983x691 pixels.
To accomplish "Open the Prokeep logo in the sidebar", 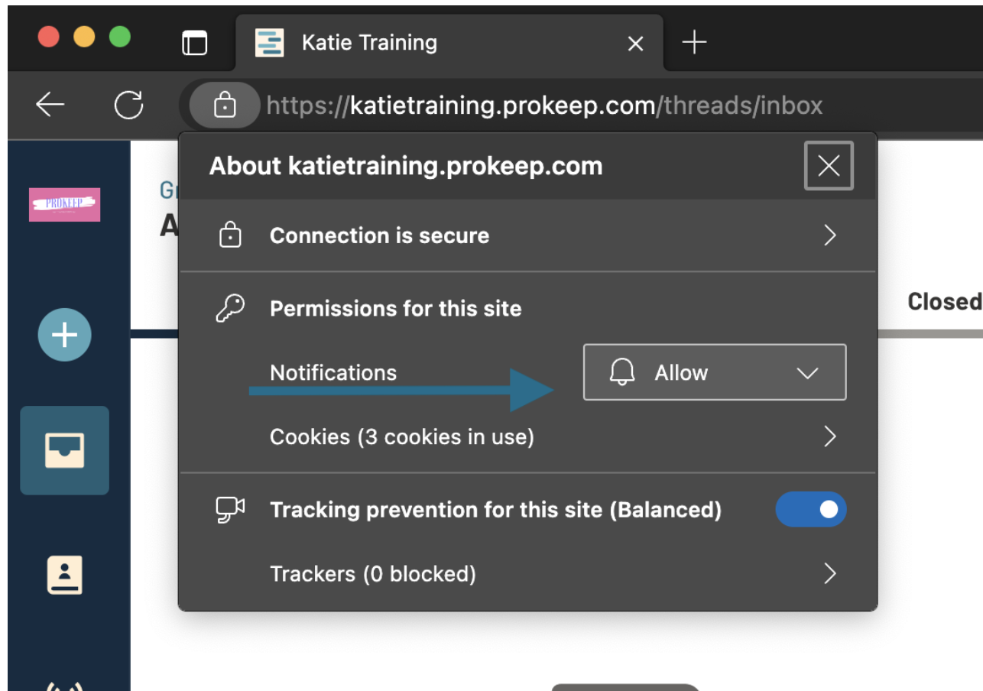I will coord(65,204).
